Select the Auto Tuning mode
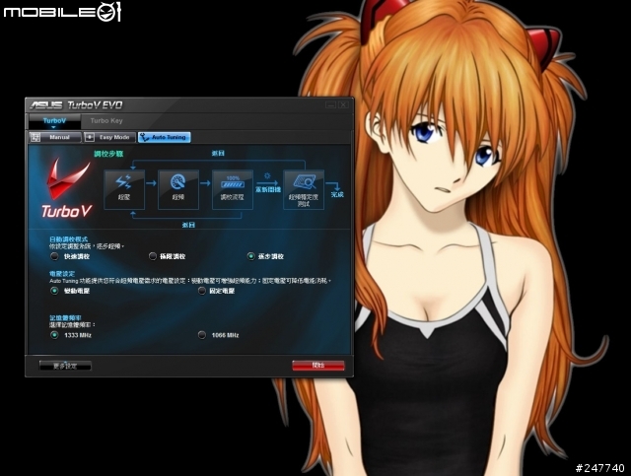 [165, 137]
